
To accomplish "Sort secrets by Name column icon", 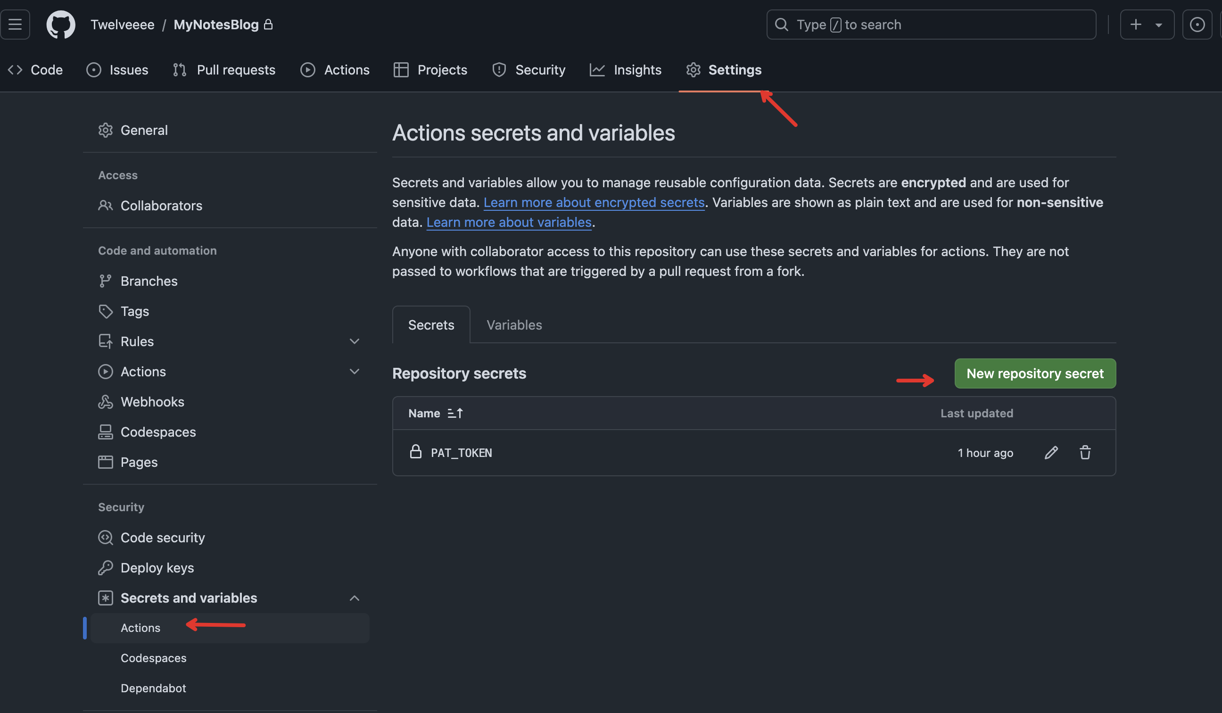I will point(455,413).
